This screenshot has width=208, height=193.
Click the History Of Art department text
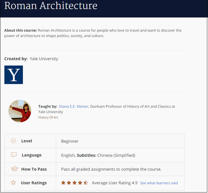coord(48,117)
